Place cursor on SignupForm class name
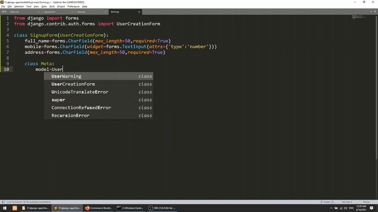 click(x=44, y=35)
